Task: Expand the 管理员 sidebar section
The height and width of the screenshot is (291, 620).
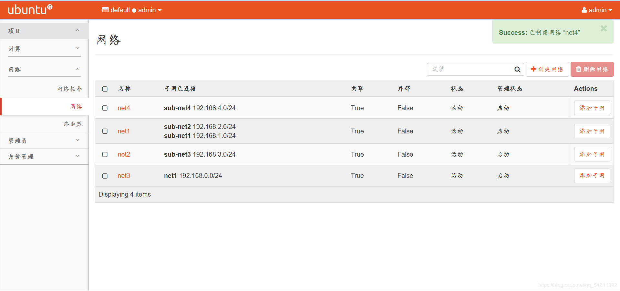Action: coord(44,141)
